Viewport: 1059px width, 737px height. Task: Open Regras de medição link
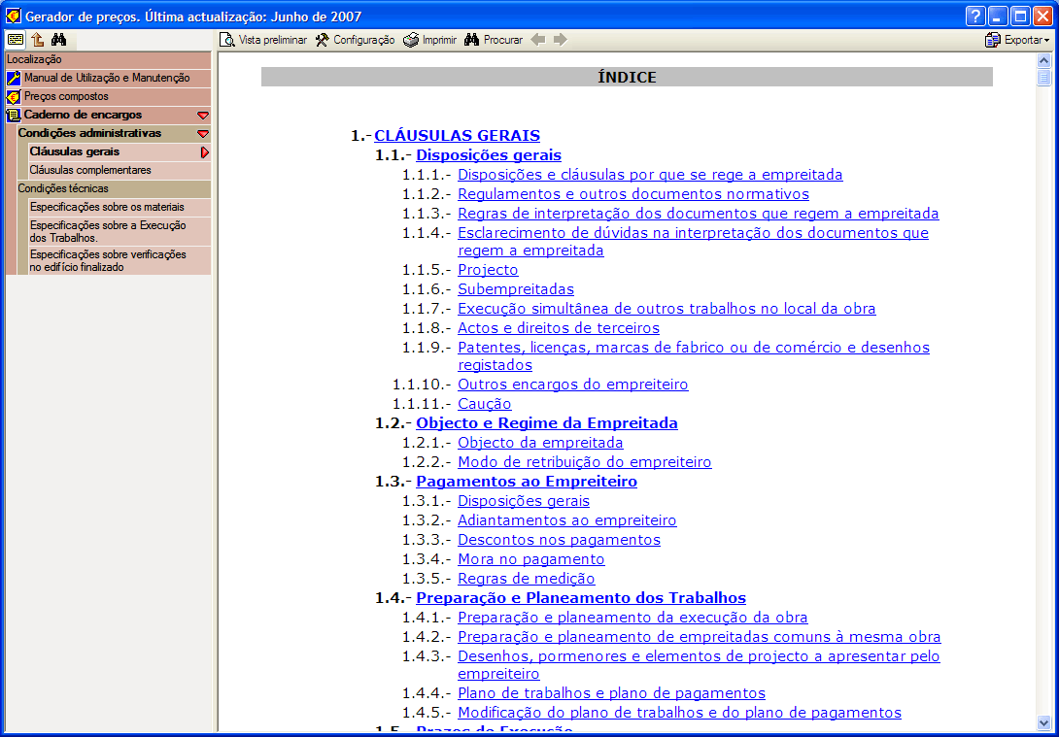527,579
